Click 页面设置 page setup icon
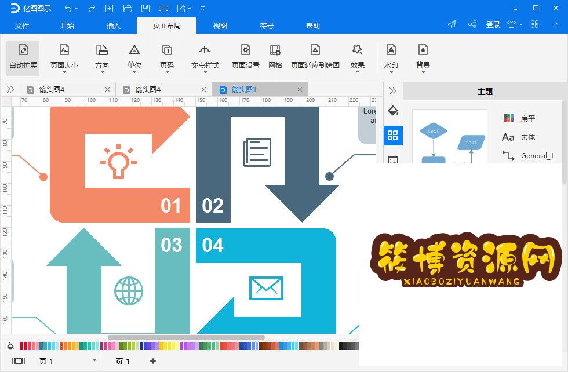The height and width of the screenshot is (372, 568). tap(246, 58)
